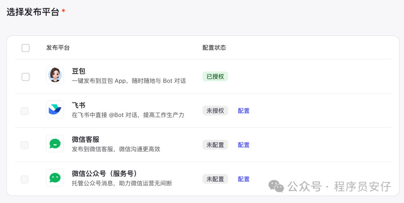Click the 未配置 badge in 微信客服 row
Image resolution: width=404 pixels, height=203 pixels.
[x=215, y=145]
